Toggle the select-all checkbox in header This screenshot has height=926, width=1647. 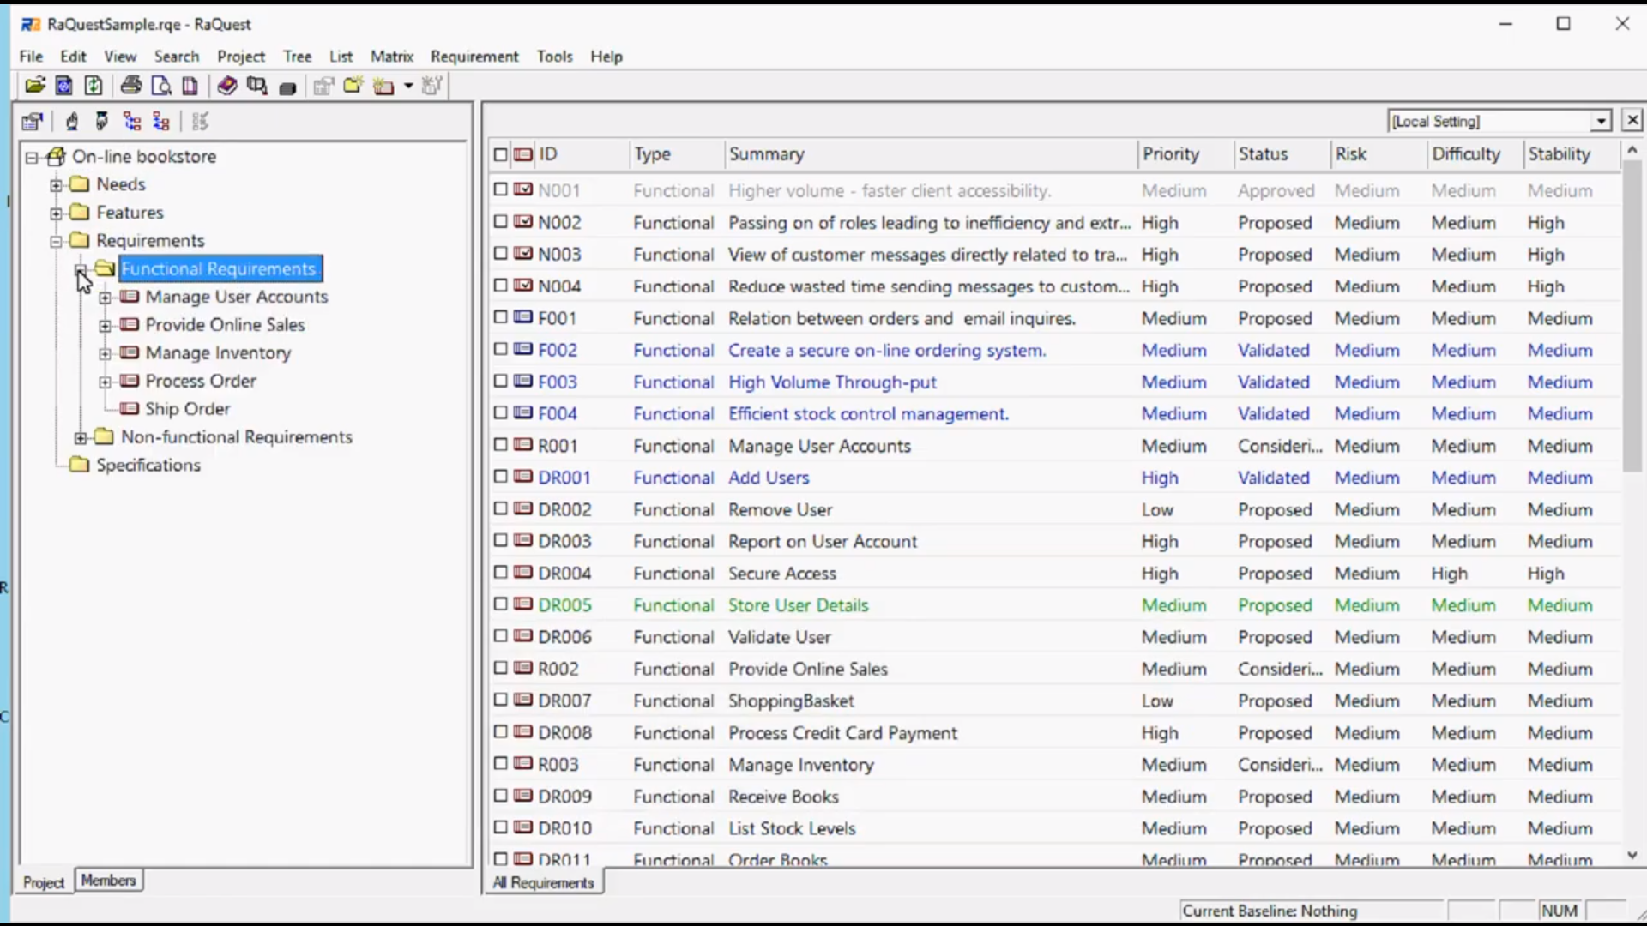click(501, 154)
